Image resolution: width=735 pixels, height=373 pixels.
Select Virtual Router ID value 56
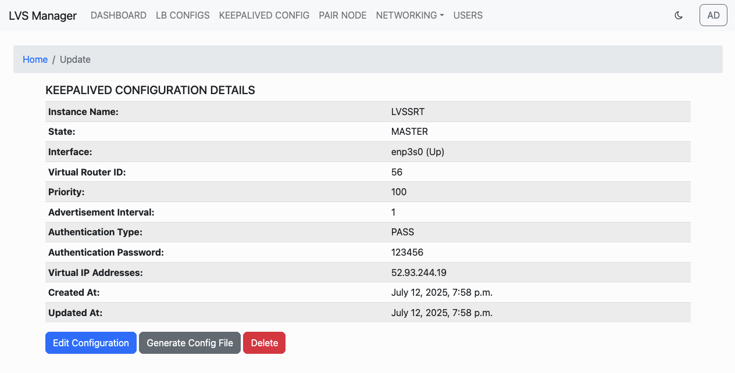[x=397, y=172]
